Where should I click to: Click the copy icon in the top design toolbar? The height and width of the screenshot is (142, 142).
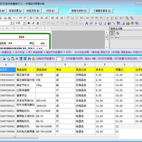coord(5,18)
